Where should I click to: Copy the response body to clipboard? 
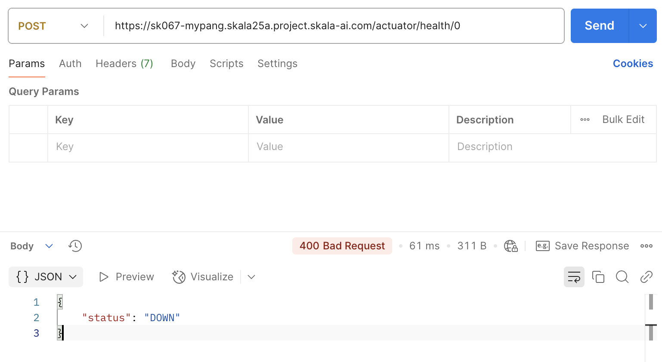[598, 277]
